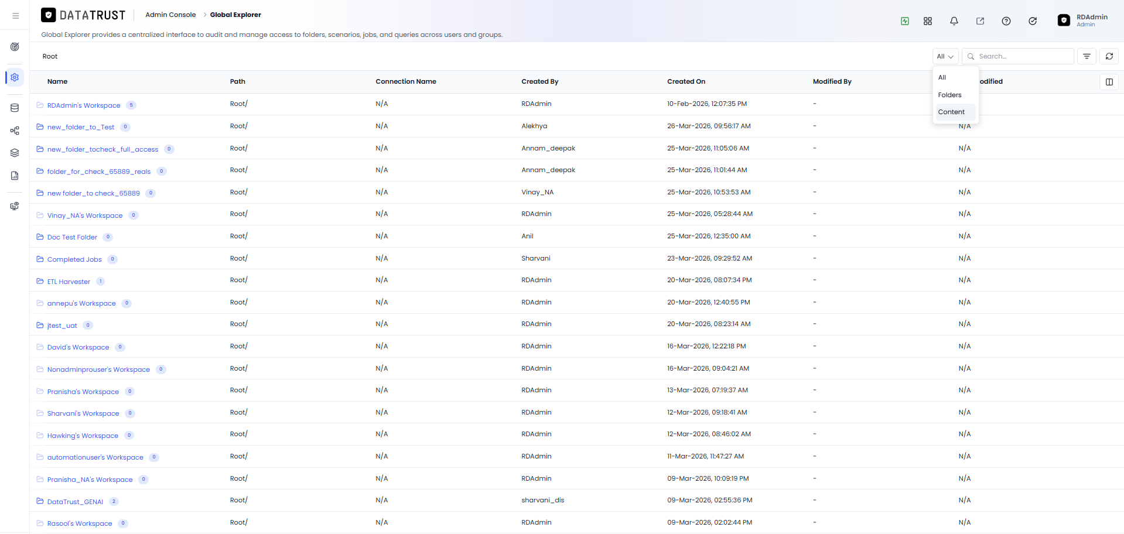Open the filter lines icon next to search
The height and width of the screenshot is (534, 1124).
click(x=1087, y=56)
